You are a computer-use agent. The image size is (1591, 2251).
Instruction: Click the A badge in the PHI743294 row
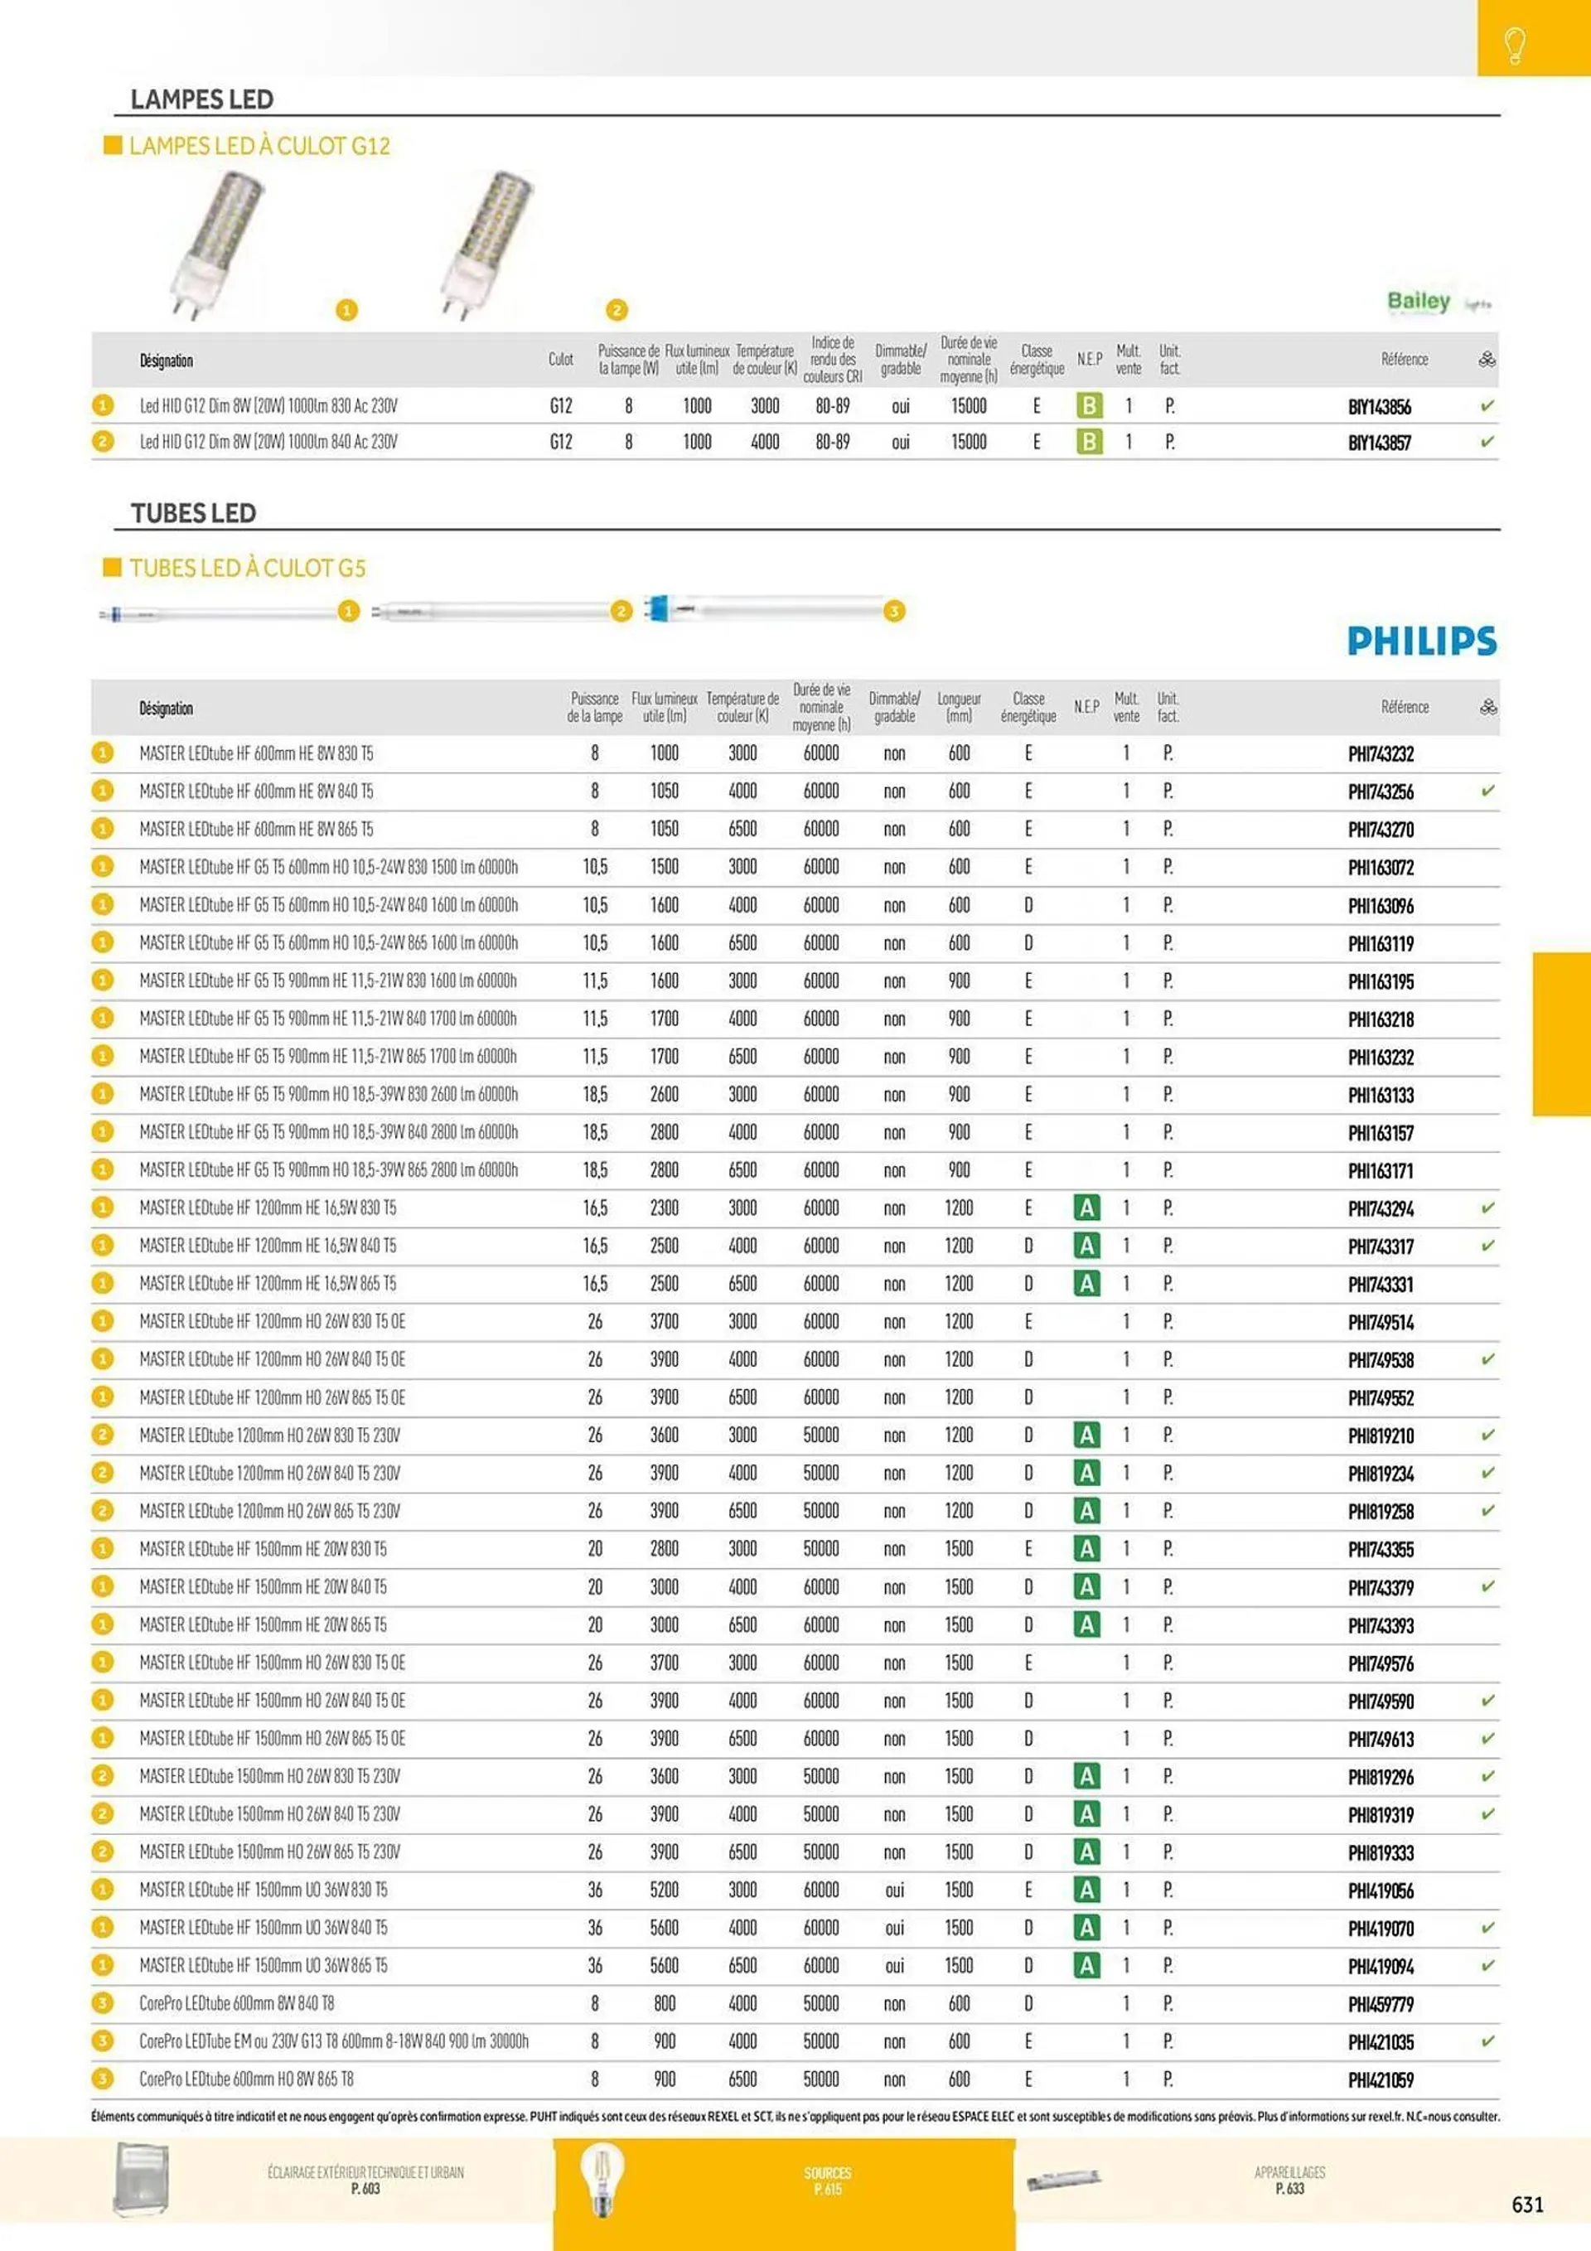[1086, 1208]
